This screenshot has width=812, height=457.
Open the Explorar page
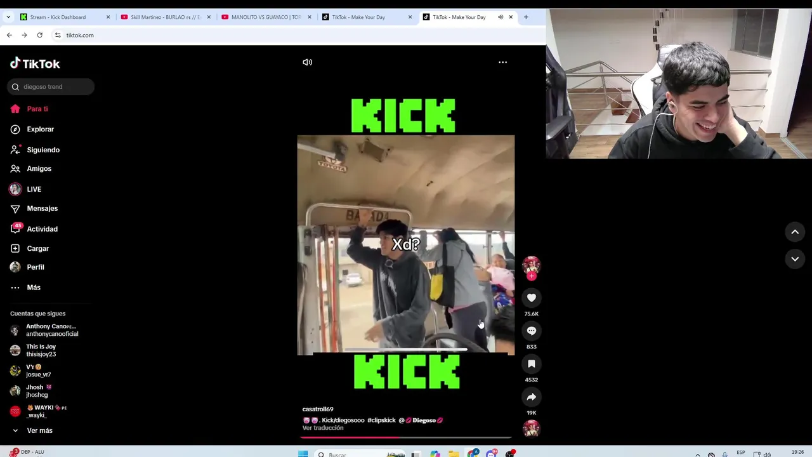tap(32, 129)
